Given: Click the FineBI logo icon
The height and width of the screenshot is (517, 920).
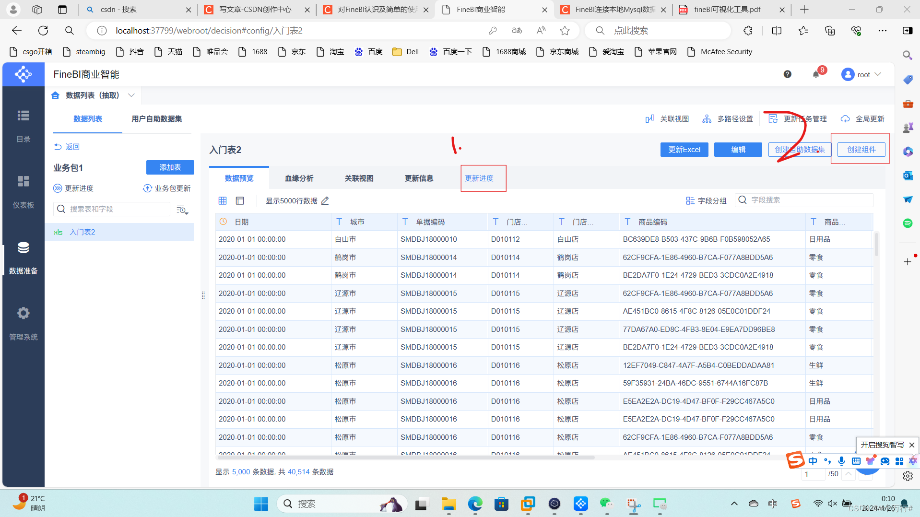Looking at the screenshot, I should coord(23,74).
